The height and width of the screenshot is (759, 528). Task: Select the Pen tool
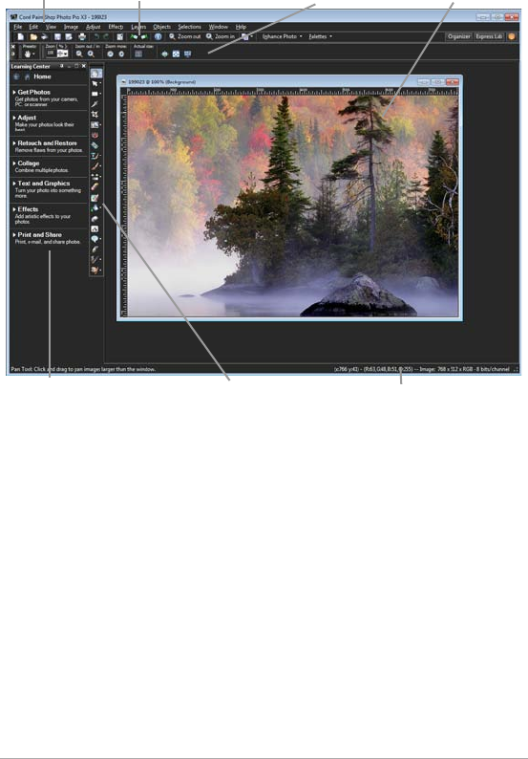pos(95,249)
